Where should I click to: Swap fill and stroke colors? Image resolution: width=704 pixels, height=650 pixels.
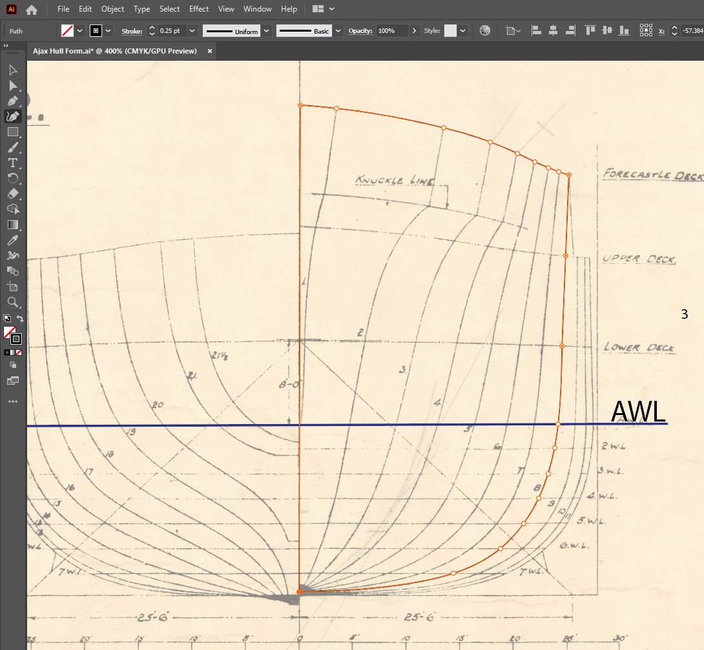(20, 319)
